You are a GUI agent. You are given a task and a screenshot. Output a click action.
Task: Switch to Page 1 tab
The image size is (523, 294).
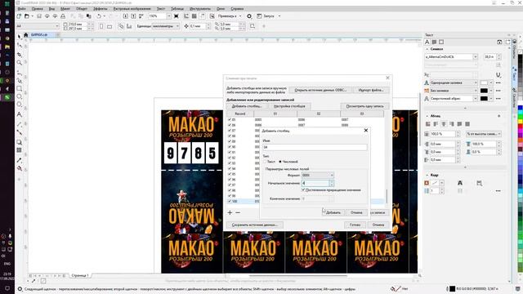(80, 276)
